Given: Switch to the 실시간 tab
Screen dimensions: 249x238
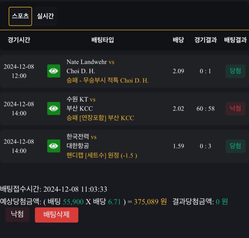Looking at the screenshot, I should click(45, 16).
